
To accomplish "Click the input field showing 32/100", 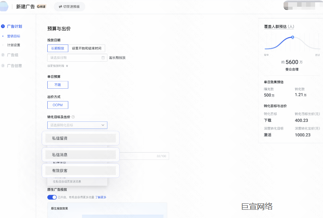I will coord(144,156).
